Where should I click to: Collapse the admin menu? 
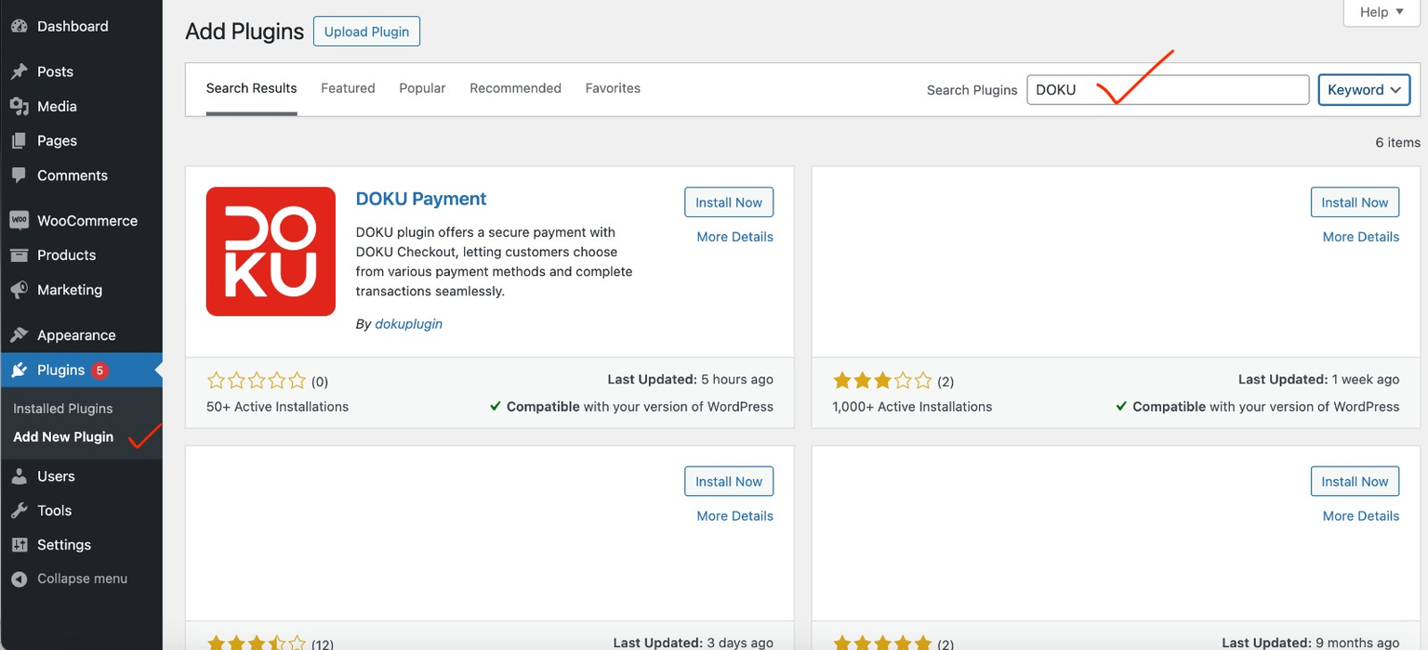(x=81, y=578)
